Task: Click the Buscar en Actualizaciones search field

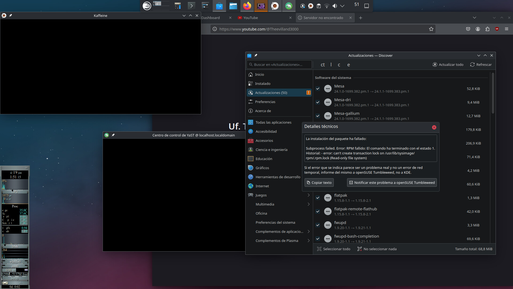Action: click(279, 64)
